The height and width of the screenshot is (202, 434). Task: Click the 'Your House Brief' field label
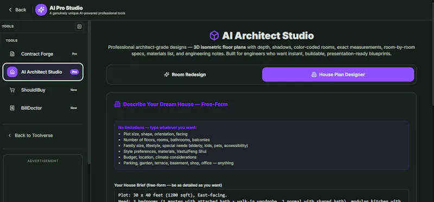[168, 185]
